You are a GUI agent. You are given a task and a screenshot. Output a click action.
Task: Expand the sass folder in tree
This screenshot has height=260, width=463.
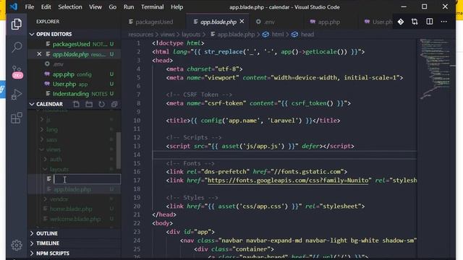pyautogui.click(x=51, y=139)
